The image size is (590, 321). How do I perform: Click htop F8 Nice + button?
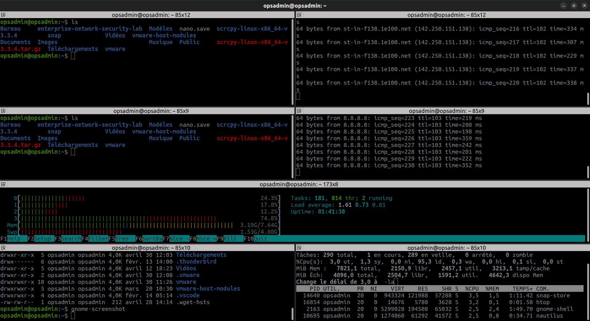coord(203,238)
